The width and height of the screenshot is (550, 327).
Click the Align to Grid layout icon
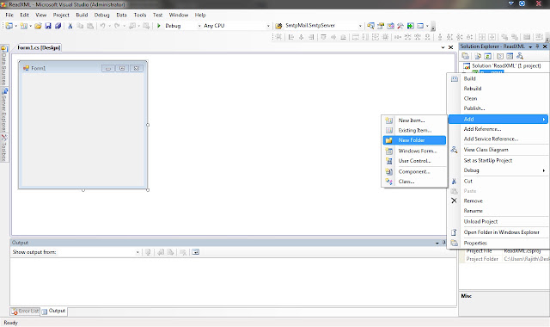pos(278,37)
